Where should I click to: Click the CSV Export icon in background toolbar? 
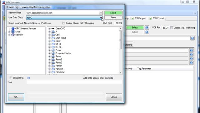click(x=151, y=18)
